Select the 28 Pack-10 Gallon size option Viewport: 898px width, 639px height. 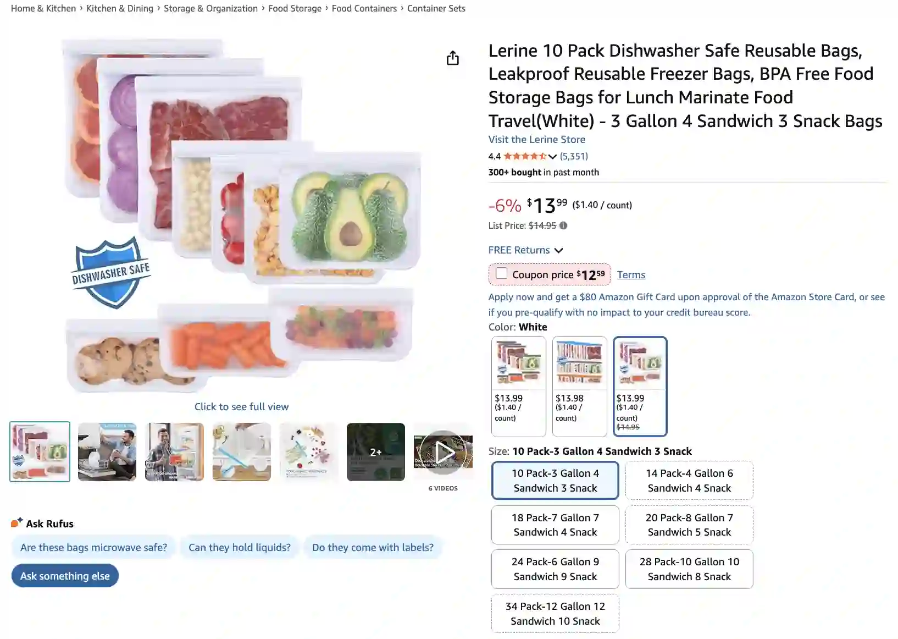point(689,569)
